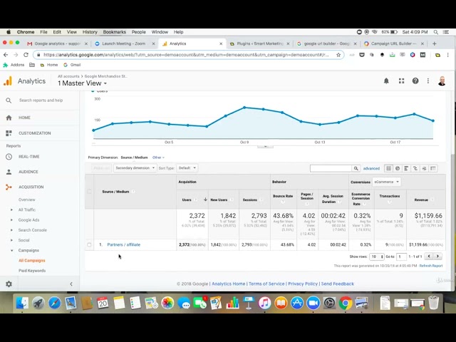Toggle the select-all rows checkbox
This screenshot has width=456, height=342.
89,192
